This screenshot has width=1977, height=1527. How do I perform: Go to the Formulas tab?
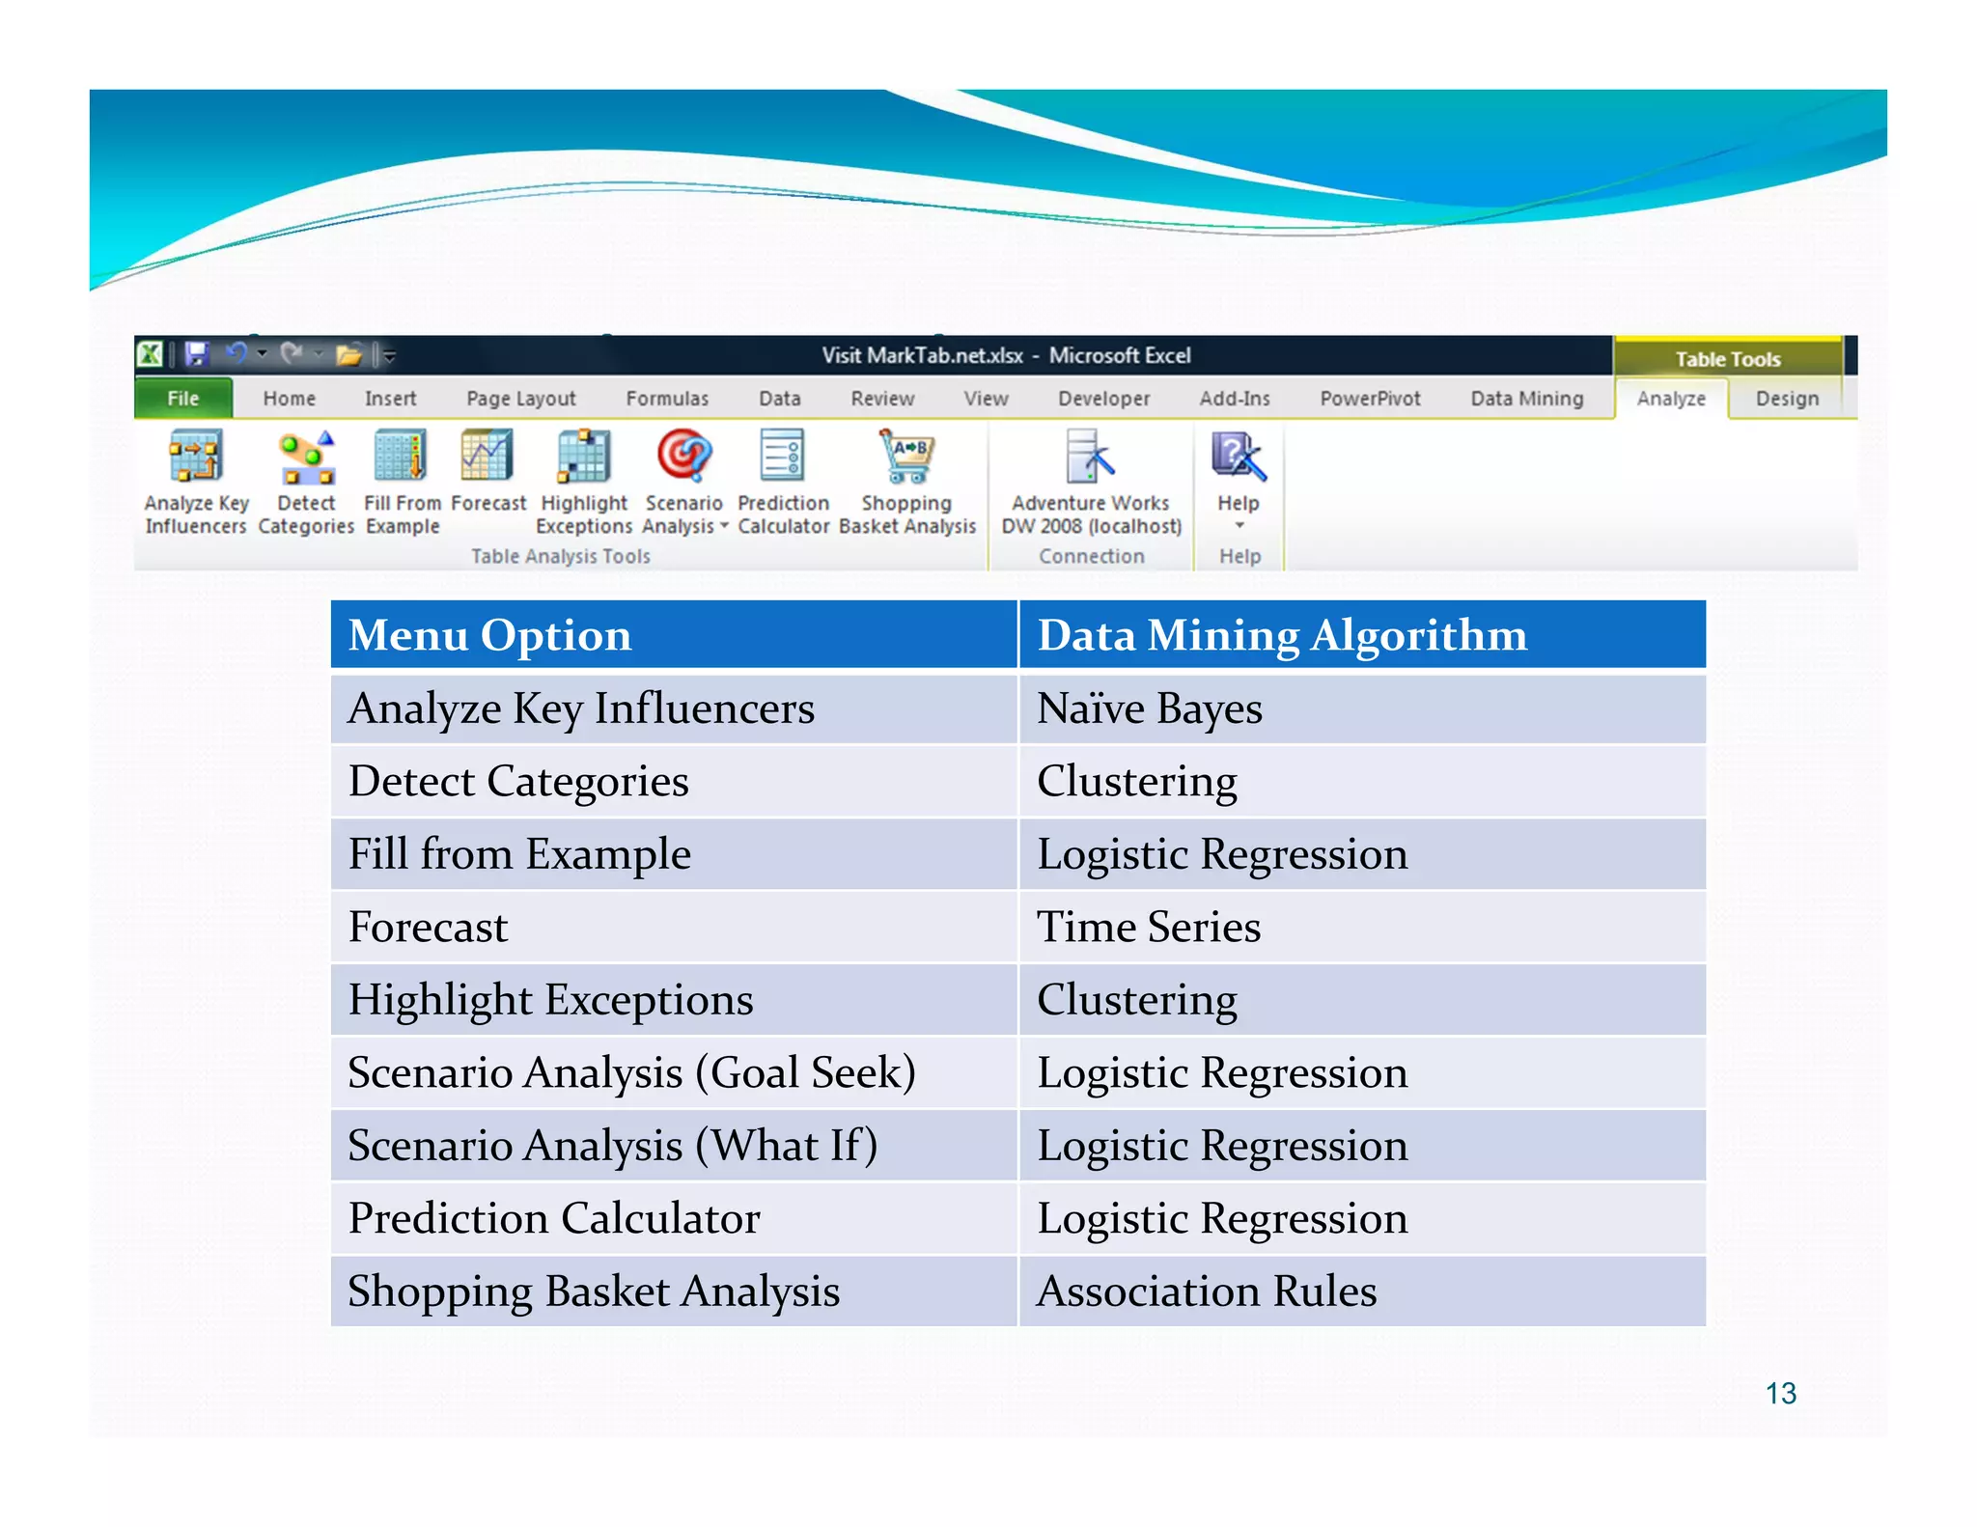pyautogui.click(x=667, y=399)
